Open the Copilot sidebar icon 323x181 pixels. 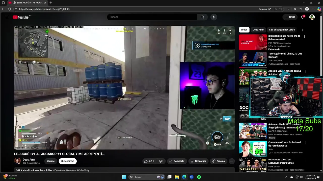click(x=319, y=9)
